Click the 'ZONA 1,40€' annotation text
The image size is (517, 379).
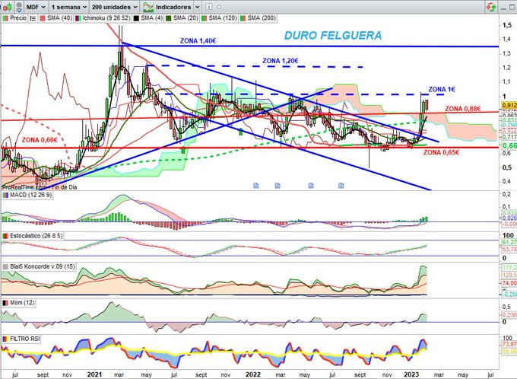pos(198,41)
